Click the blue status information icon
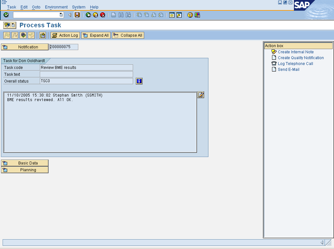334x249 pixels. click(139, 81)
